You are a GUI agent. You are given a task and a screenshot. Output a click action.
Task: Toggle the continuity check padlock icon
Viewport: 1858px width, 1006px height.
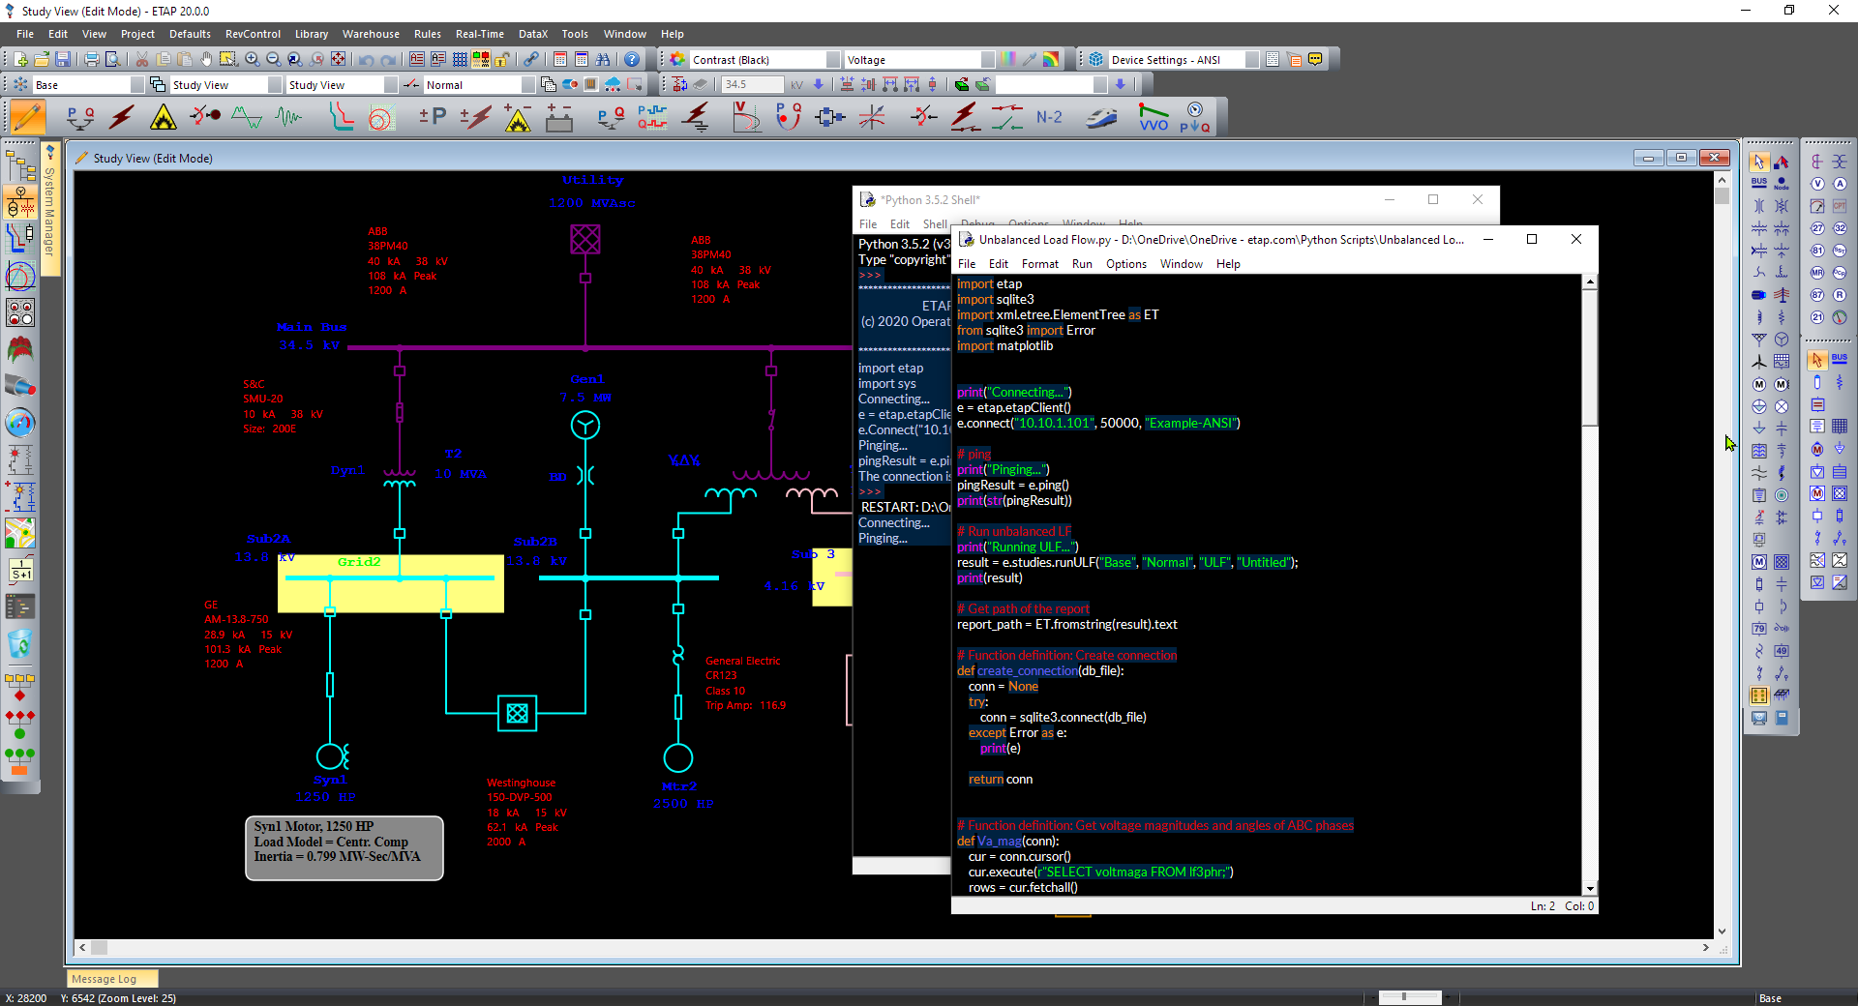(x=500, y=59)
